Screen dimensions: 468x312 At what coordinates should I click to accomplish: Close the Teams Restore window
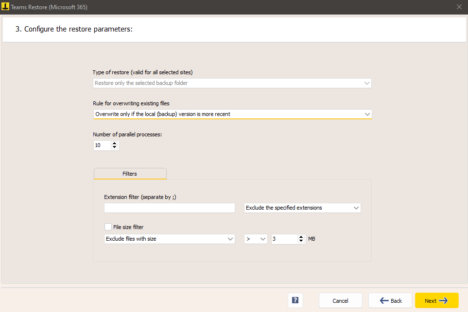[x=459, y=7]
